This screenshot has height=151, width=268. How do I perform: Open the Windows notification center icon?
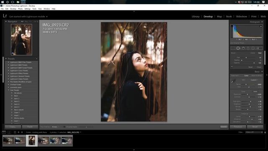pos(263,2)
